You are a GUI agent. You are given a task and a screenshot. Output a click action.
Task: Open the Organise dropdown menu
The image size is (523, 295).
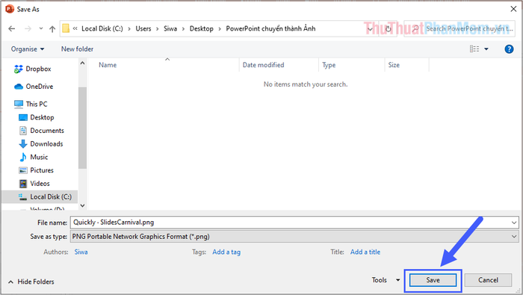click(x=28, y=49)
